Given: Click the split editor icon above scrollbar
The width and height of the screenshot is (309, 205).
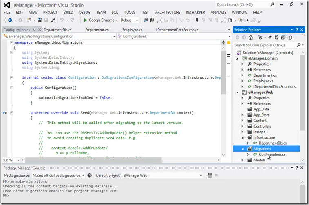Looking at the screenshot, I should [x=223, y=42].
